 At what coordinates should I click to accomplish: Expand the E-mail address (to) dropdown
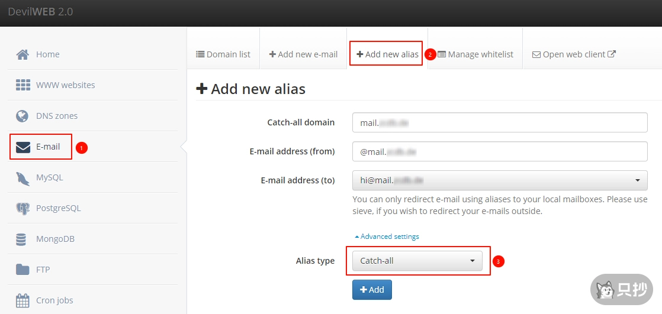coord(499,180)
